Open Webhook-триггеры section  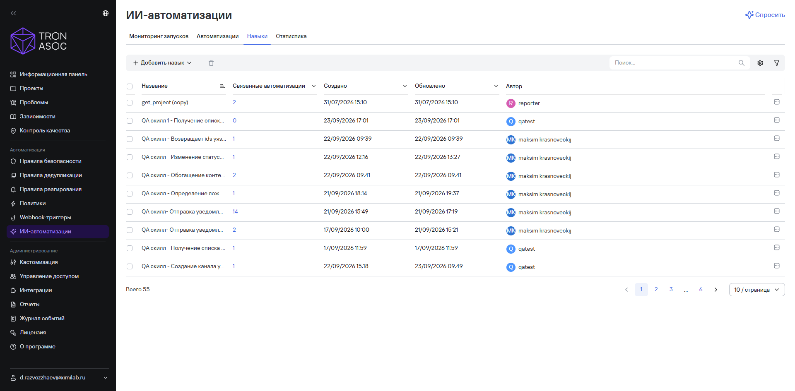(x=46, y=218)
